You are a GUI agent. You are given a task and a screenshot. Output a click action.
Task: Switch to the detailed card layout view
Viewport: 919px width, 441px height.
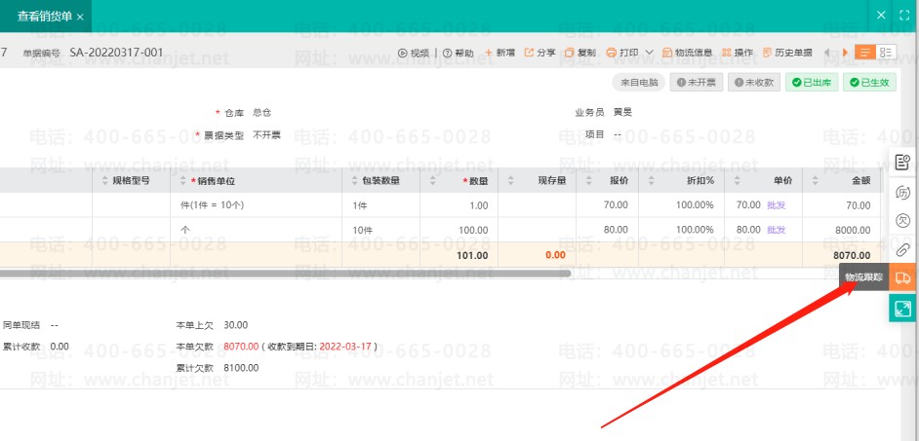[886, 52]
